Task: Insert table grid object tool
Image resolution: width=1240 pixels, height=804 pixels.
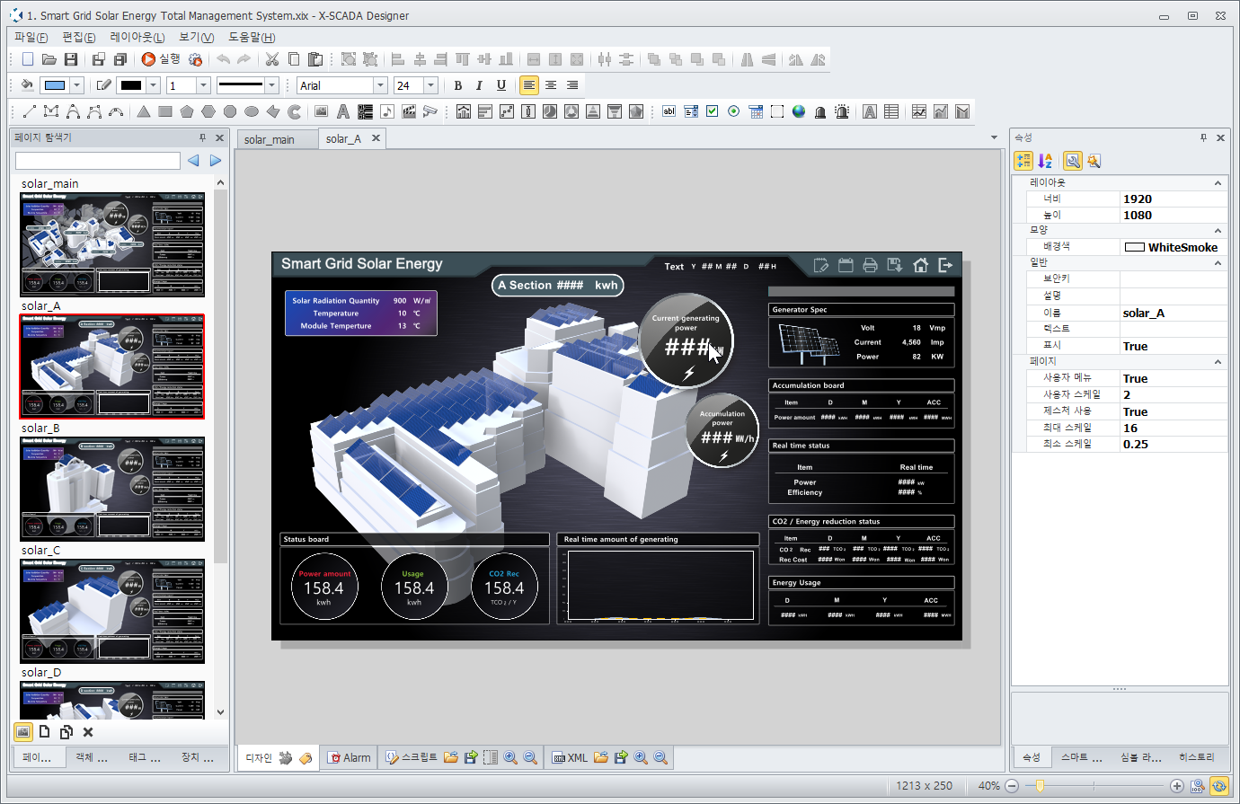Action: (x=891, y=111)
